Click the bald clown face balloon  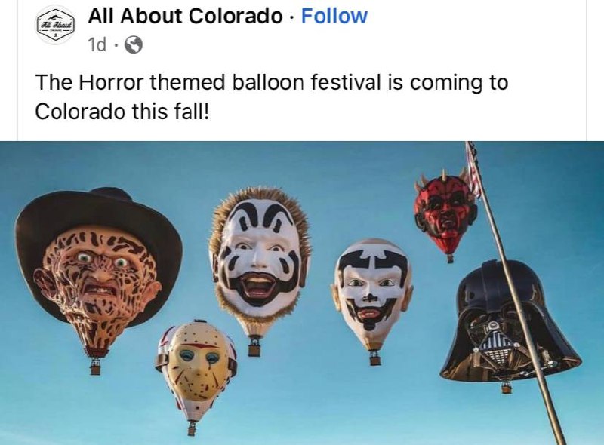click(371, 294)
